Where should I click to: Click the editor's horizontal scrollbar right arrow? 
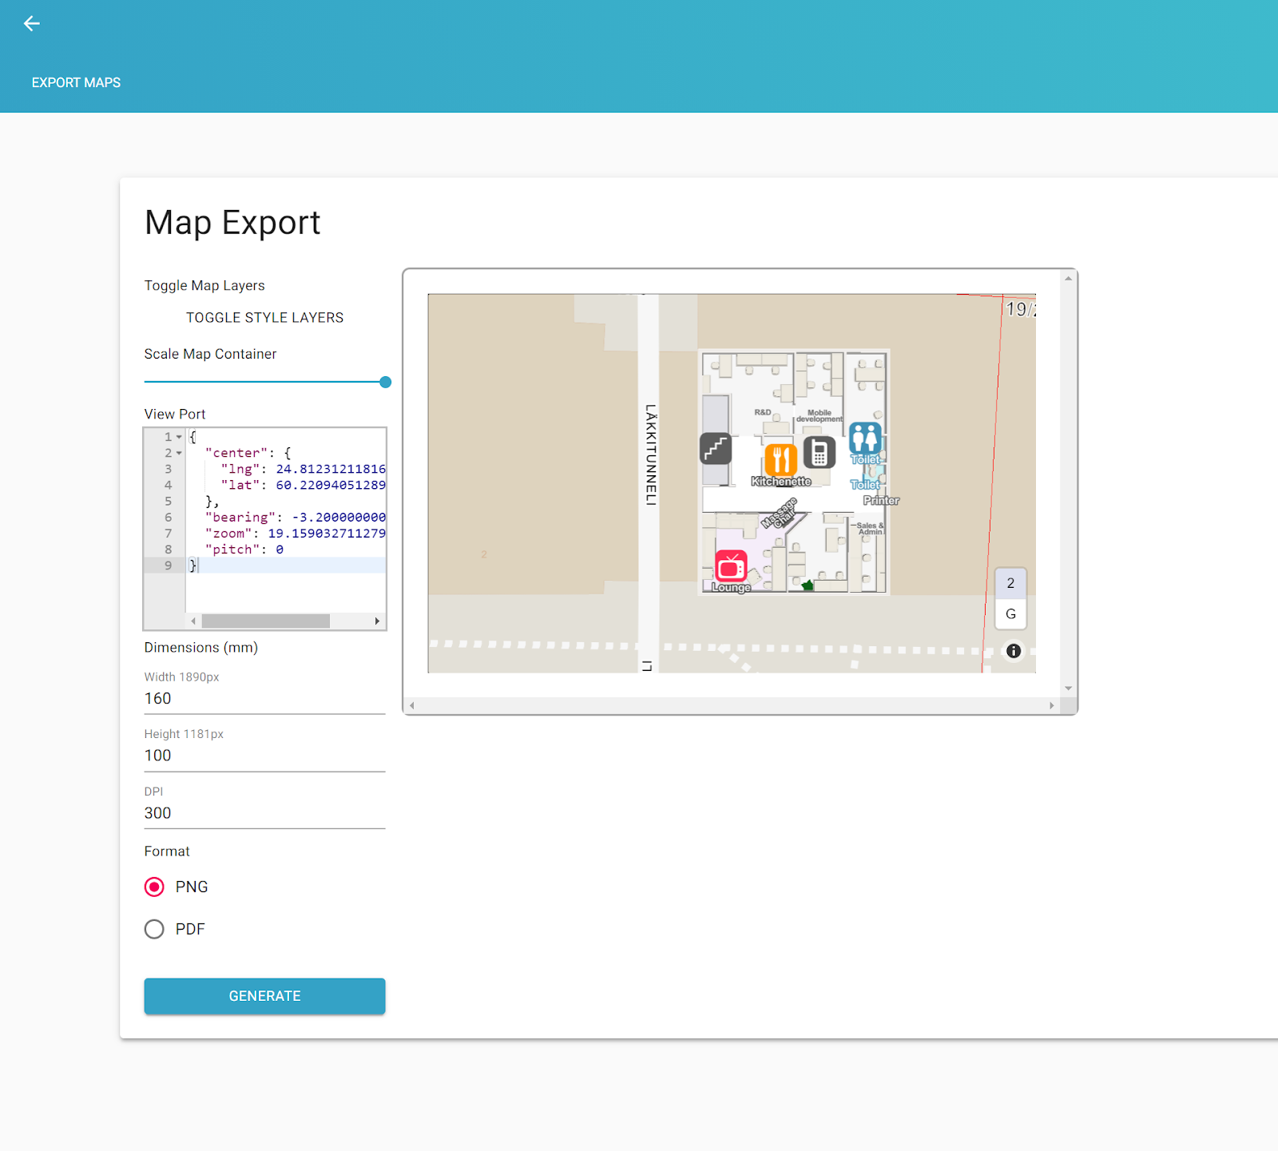pyautogui.click(x=377, y=621)
